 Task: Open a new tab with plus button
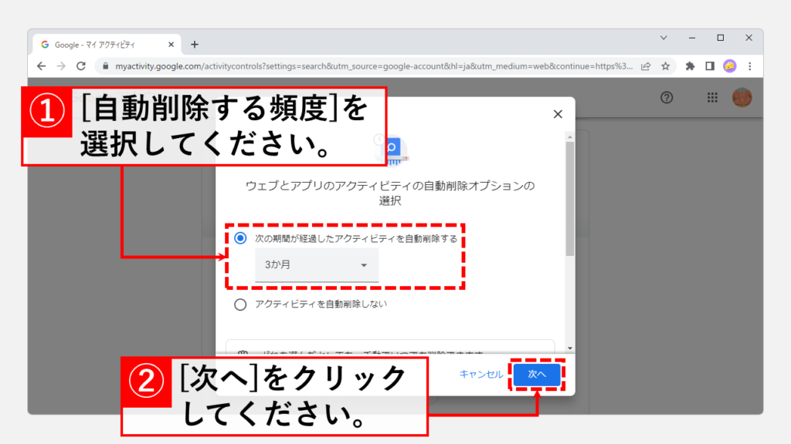(195, 45)
